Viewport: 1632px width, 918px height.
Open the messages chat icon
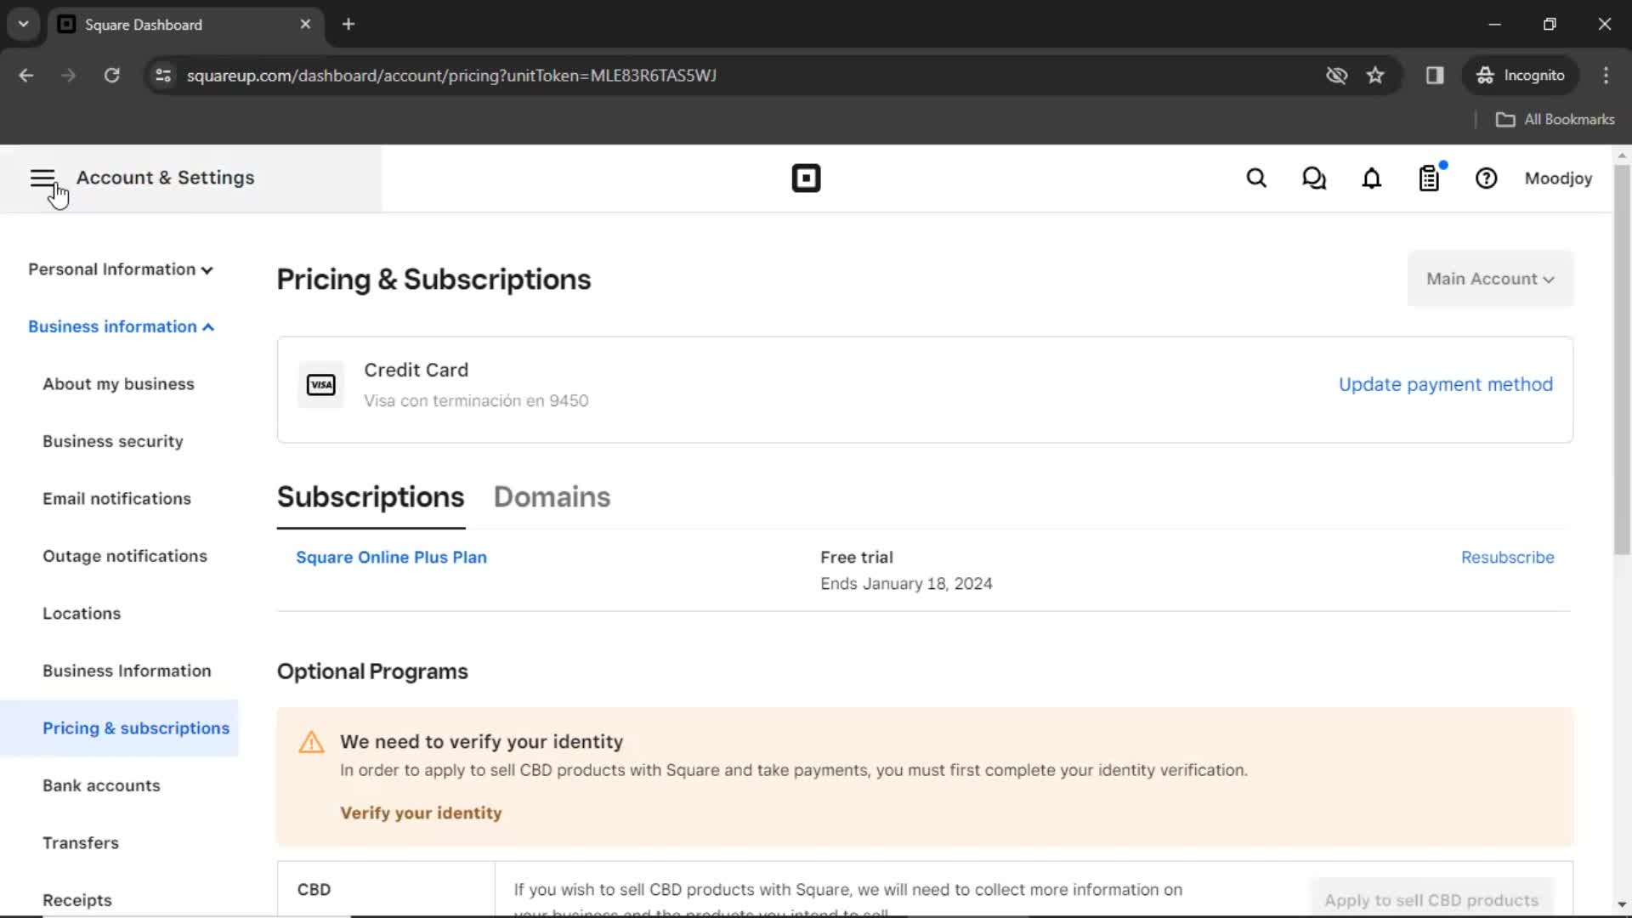point(1314,178)
